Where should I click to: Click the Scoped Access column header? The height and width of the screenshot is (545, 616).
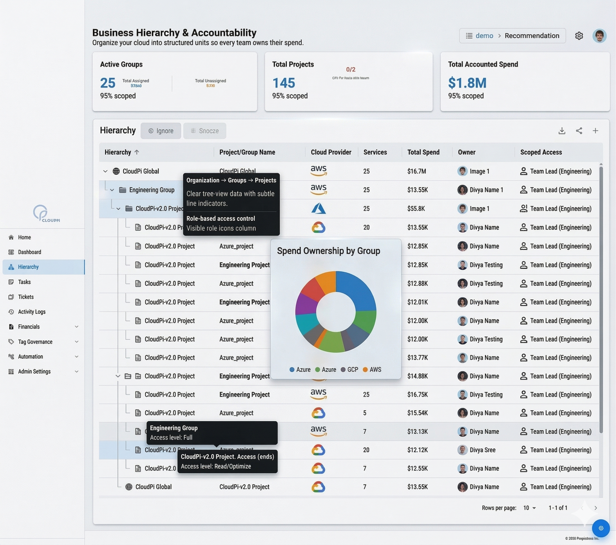(541, 152)
